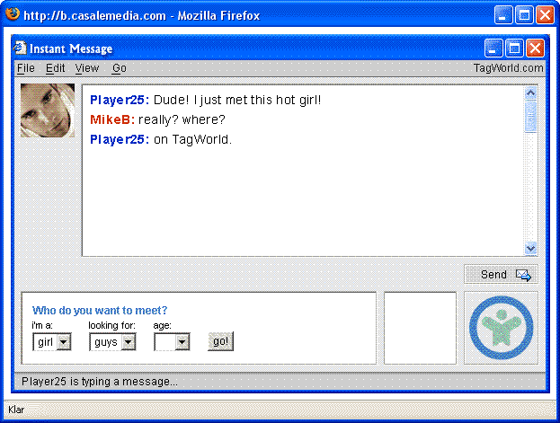
Task: Click the Firefox logo icon in title bar
Action: coord(13,14)
